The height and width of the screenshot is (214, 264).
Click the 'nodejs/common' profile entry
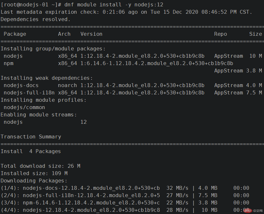pos(24,107)
